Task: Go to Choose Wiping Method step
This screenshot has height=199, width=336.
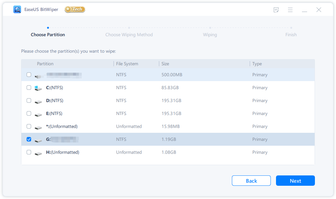Action: tap(129, 35)
